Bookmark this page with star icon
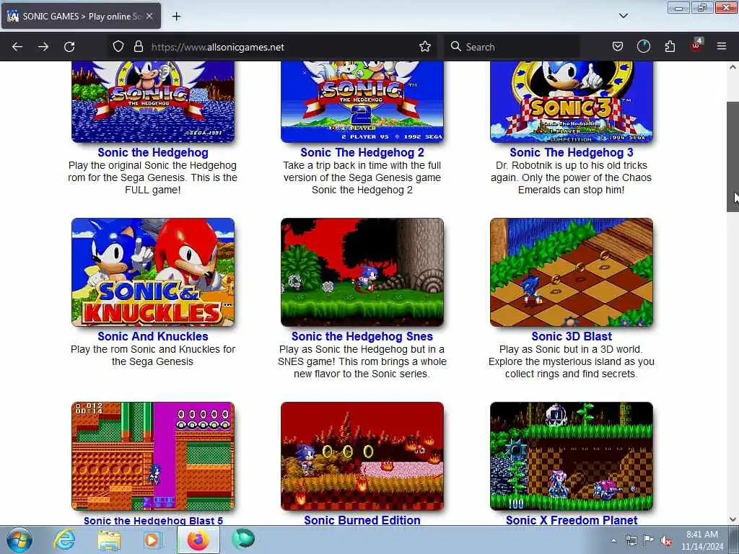The width and height of the screenshot is (739, 554). [425, 47]
